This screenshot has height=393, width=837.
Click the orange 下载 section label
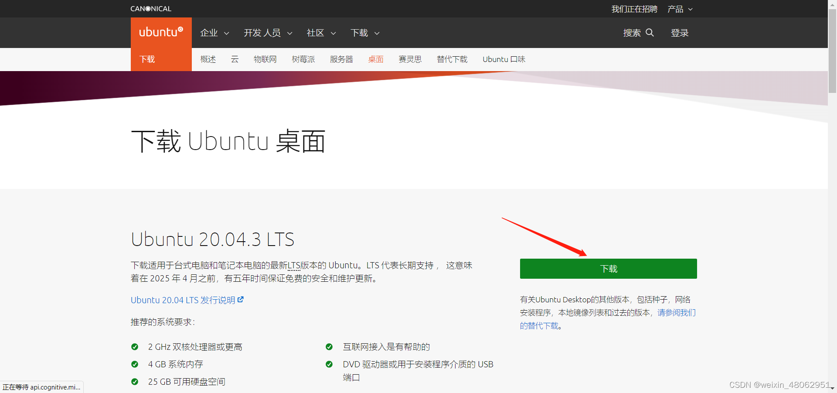click(147, 59)
